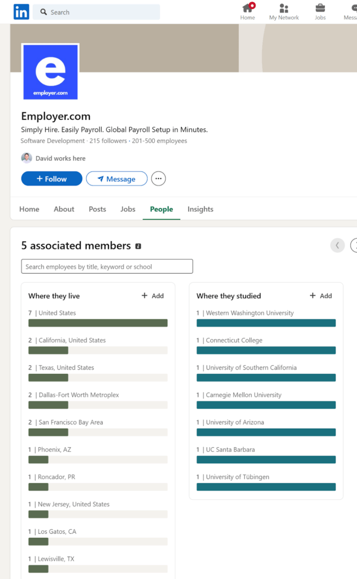Click the Message button

click(x=116, y=179)
